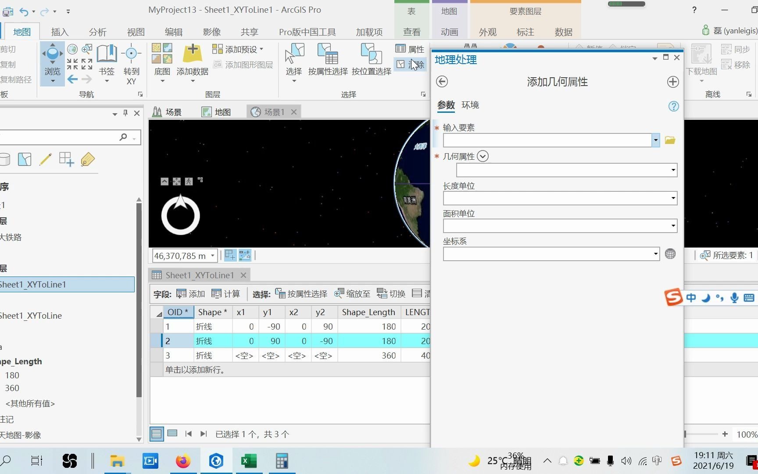Viewport: 758px width, 474px height.
Task: Switch selection (切换) in table toolbar
Action: tap(391, 294)
